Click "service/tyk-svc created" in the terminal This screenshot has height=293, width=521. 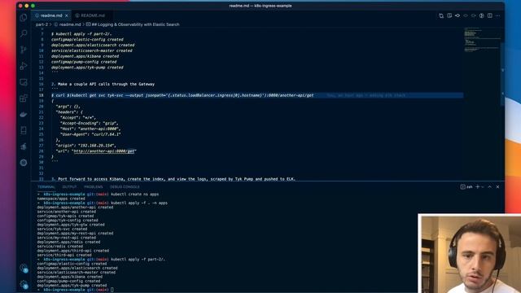coord(62,229)
